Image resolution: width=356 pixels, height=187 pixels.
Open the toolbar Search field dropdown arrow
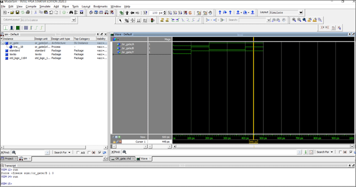coord(269,20)
